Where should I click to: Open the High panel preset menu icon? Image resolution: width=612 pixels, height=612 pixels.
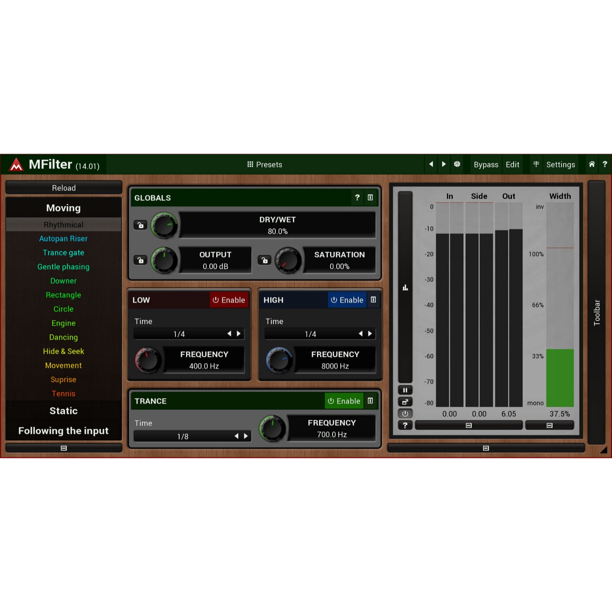[373, 300]
